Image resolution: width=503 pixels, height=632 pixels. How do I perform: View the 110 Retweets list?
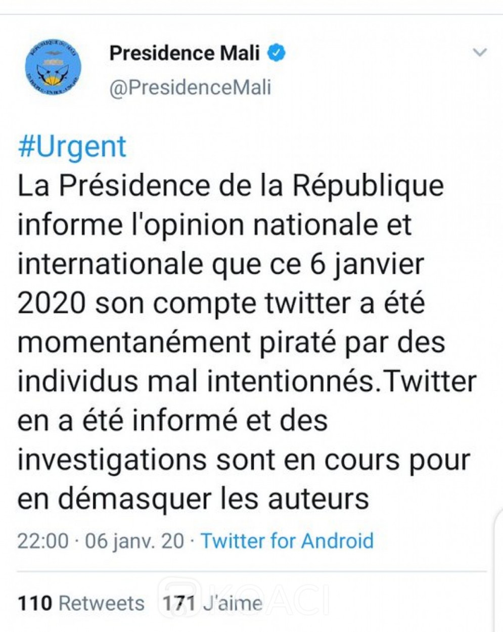[81, 603]
